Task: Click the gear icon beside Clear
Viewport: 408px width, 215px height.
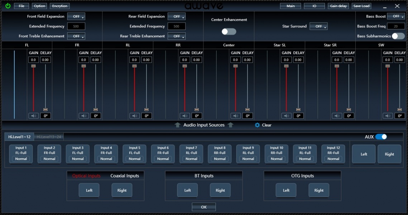Action: point(257,125)
